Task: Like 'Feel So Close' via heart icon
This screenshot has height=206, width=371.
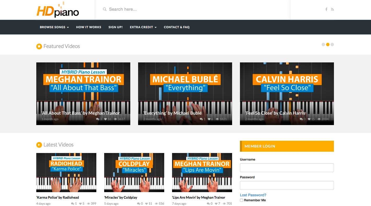Action: pyautogui.click(x=309, y=119)
